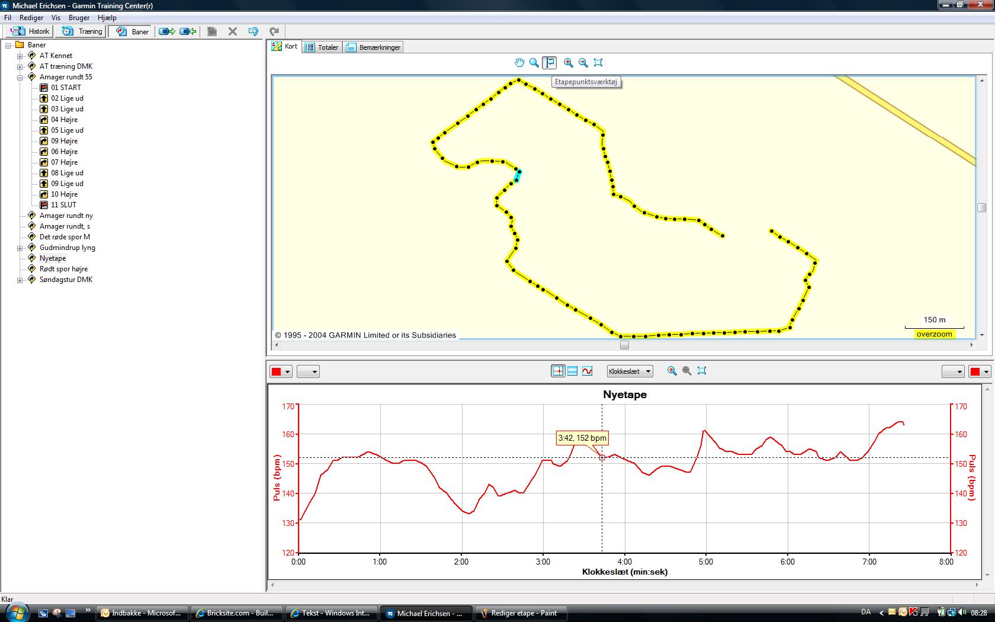Zoom in on the map view
The image size is (995, 622).
coord(569,63)
